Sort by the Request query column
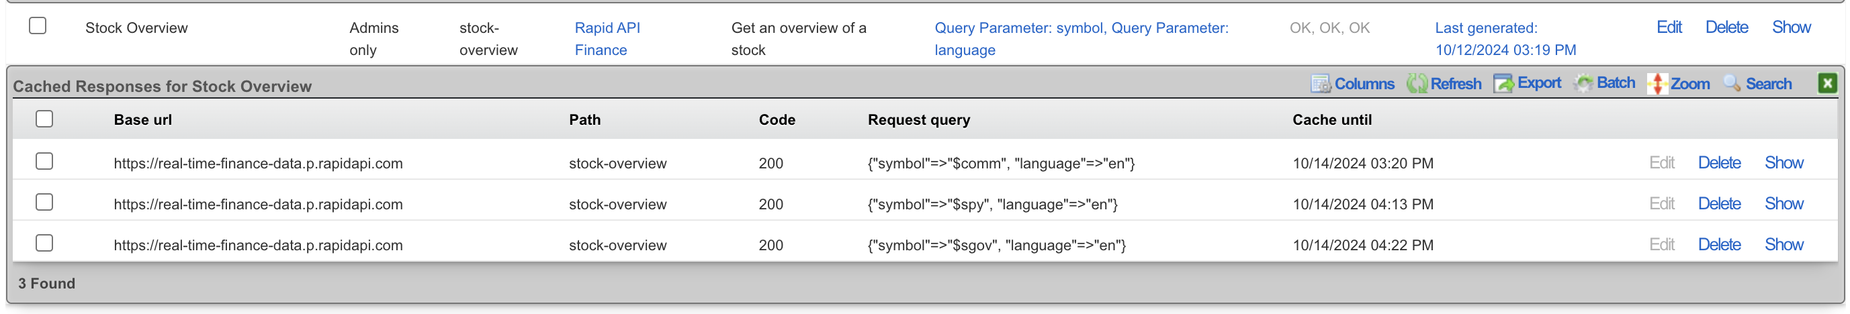Screen dimensions: 1850x314 (x=918, y=119)
